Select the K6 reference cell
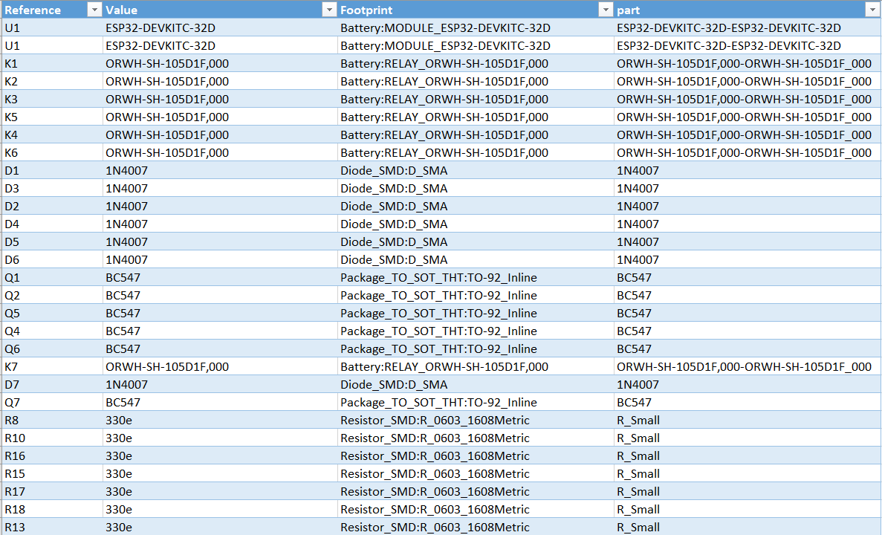This screenshot has height=535, width=882. [52, 152]
